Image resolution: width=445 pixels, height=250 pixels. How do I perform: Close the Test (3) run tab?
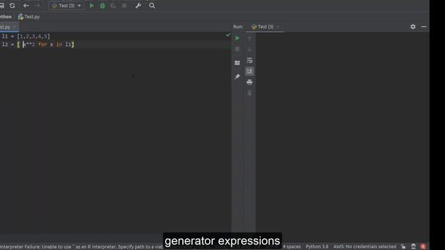278,27
